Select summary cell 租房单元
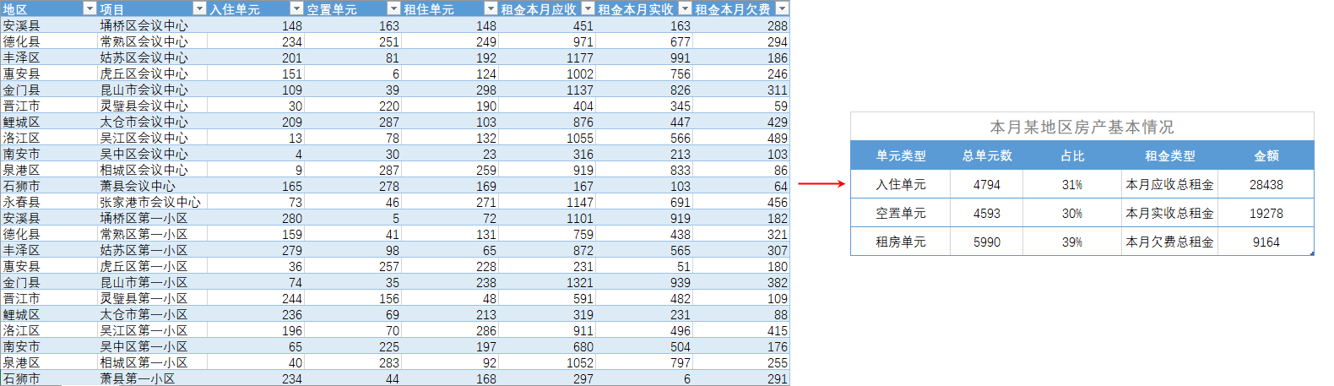The height and width of the screenshot is (386, 1334). click(900, 242)
